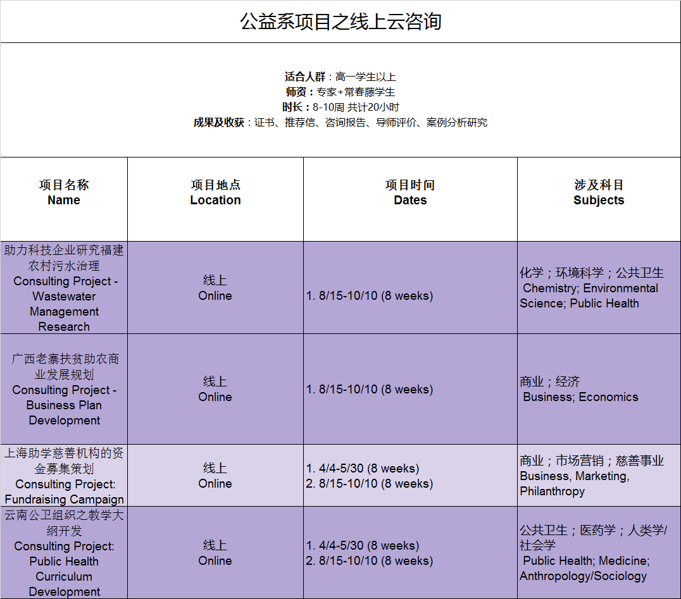
Task: Click the Chemistry; Environmental Science subjects cell
Action: click(x=599, y=288)
